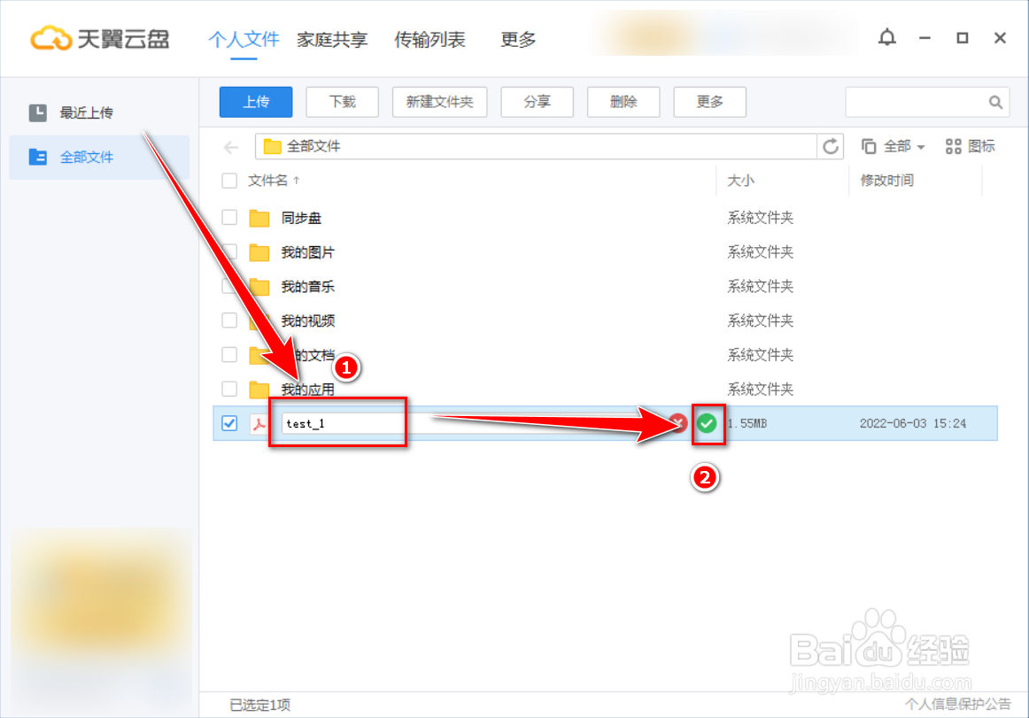Click the 全部文件 path address bar

coord(536,146)
